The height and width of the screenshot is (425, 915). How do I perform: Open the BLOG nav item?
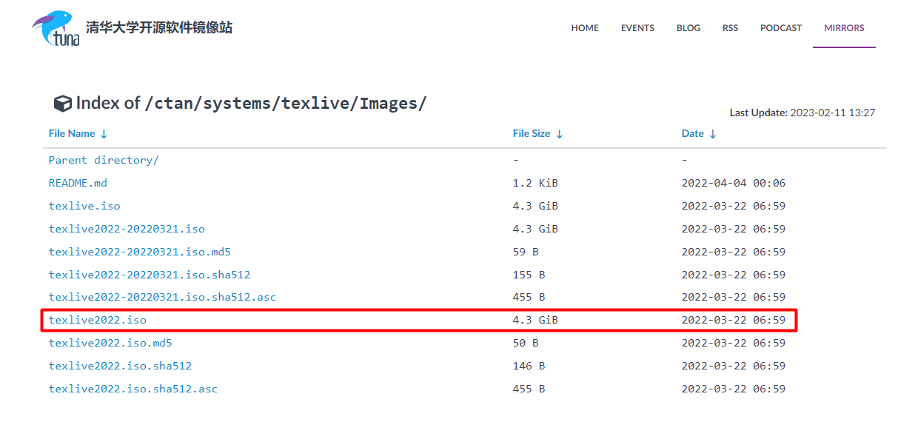(x=688, y=28)
